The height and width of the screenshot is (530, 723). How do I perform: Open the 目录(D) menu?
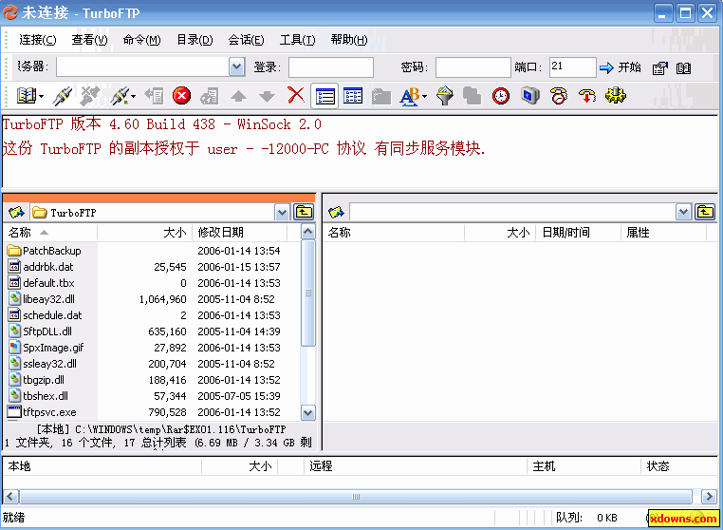tap(195, 40)
